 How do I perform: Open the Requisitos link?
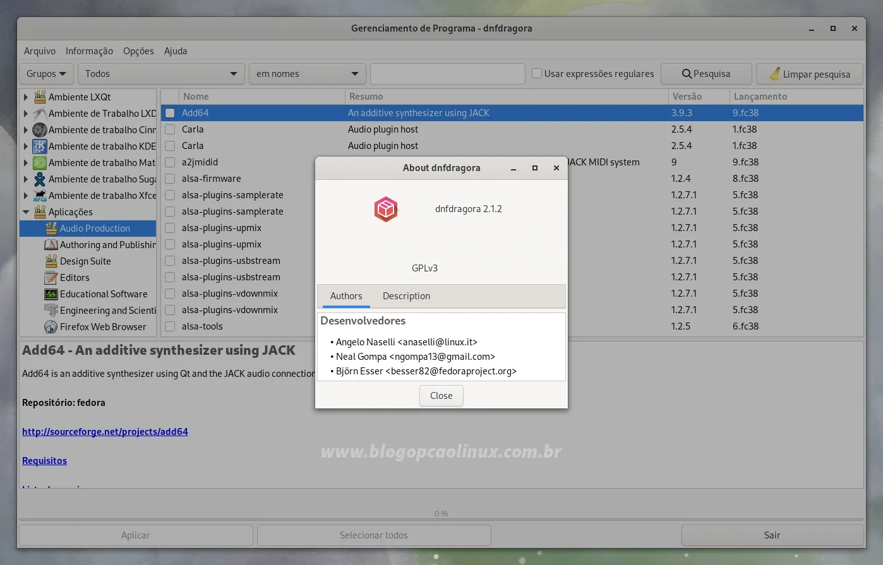tap(44, 461)
